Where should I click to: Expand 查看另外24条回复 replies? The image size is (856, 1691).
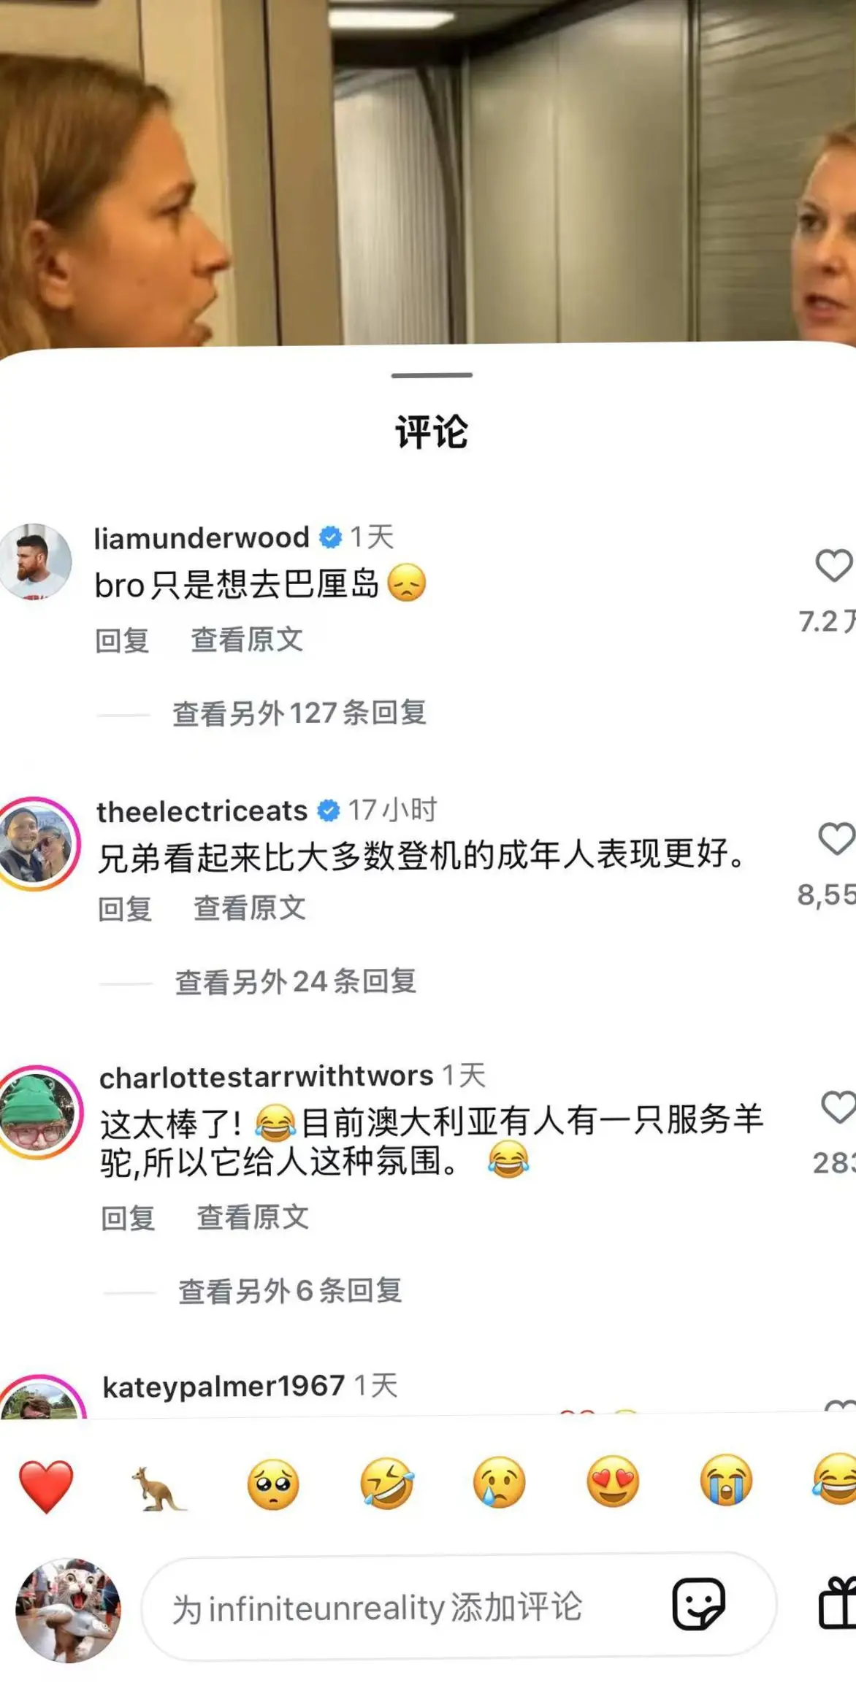296,981
